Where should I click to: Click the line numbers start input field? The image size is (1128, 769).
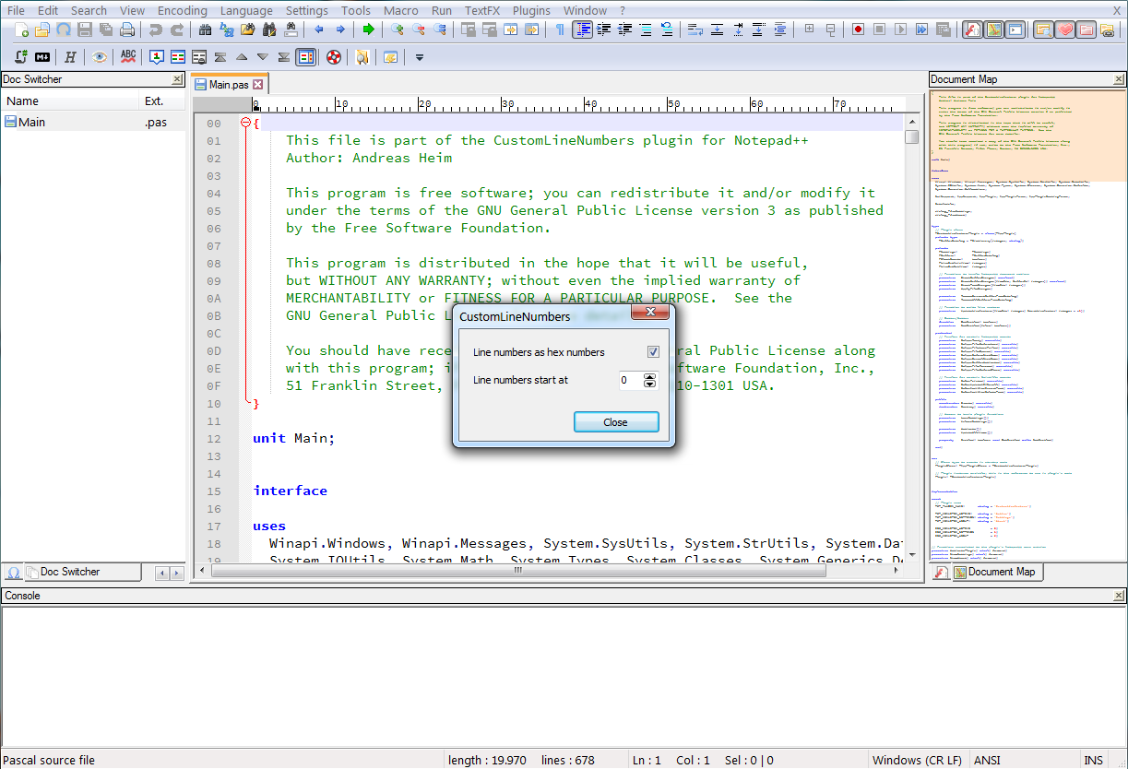[x=630, y=380]
